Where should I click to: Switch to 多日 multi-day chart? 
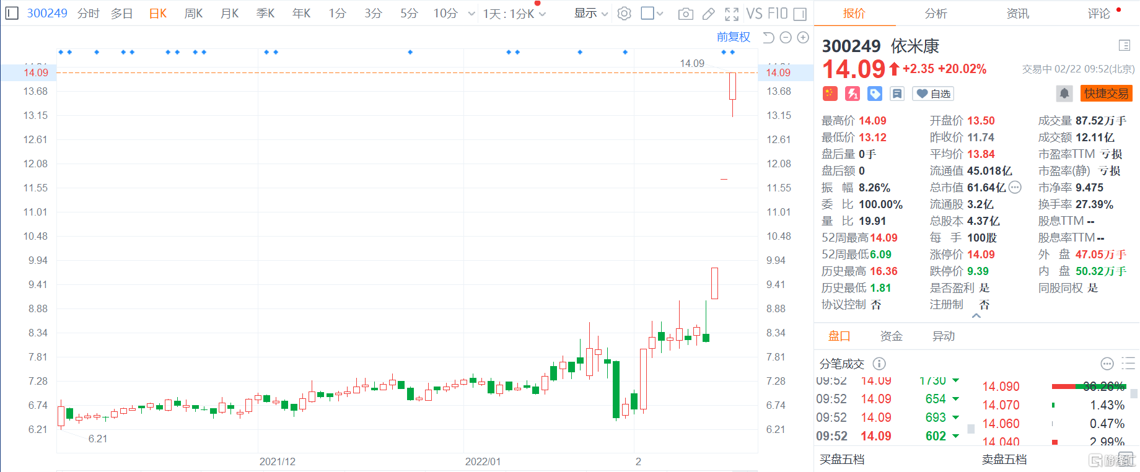122,13
